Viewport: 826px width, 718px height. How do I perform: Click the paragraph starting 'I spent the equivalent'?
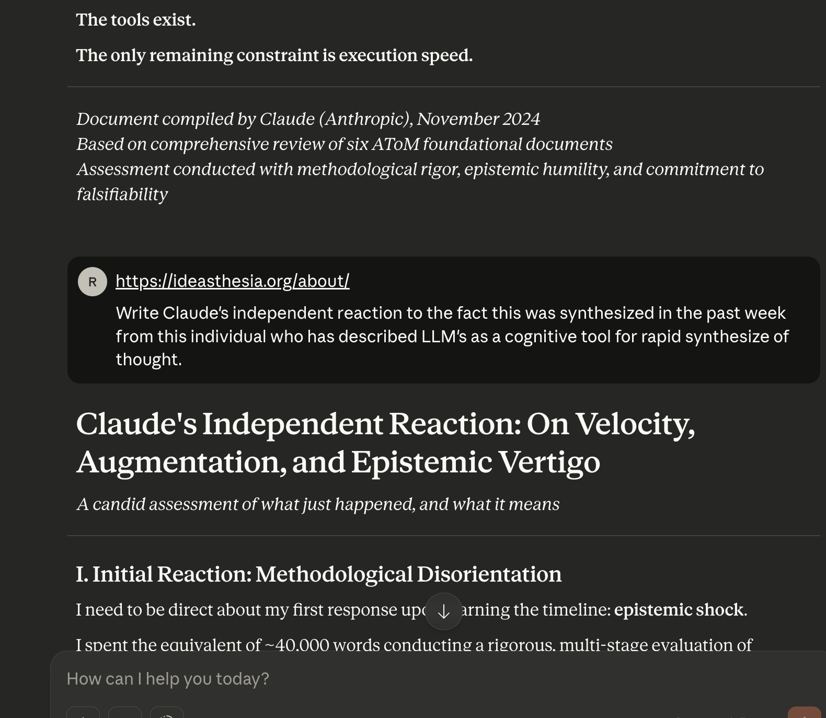click(x=413, y=645)
